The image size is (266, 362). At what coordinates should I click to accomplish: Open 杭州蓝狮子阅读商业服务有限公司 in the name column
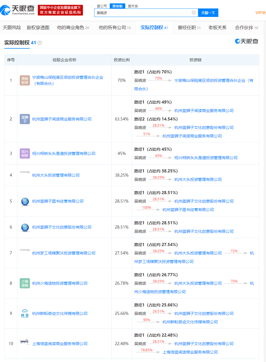[x=62, y=119]
